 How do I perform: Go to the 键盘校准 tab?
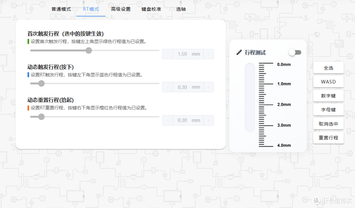coord(151,9)
